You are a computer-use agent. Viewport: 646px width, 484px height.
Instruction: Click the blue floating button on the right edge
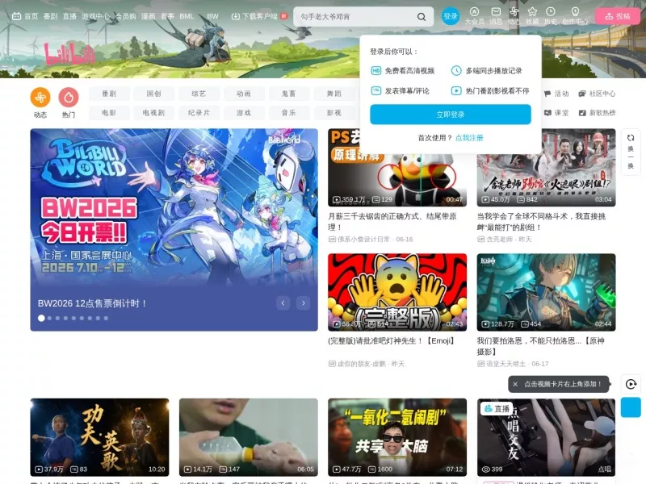pos(631,407)
